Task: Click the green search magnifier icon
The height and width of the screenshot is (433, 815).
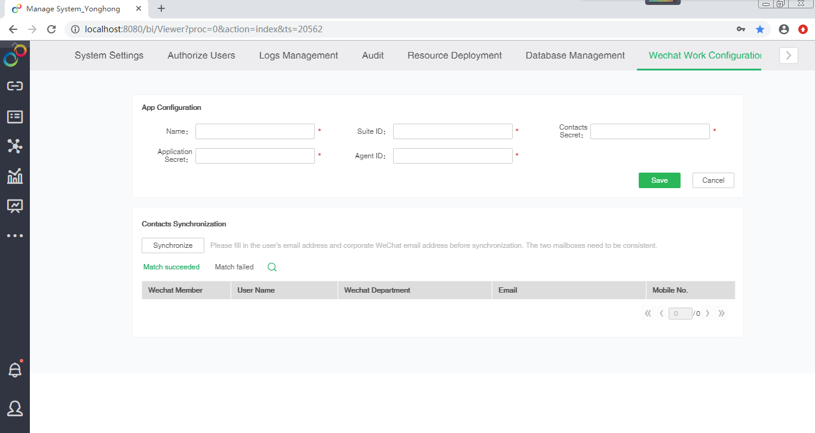Action: pyautogui.click(x=272, y=267)
